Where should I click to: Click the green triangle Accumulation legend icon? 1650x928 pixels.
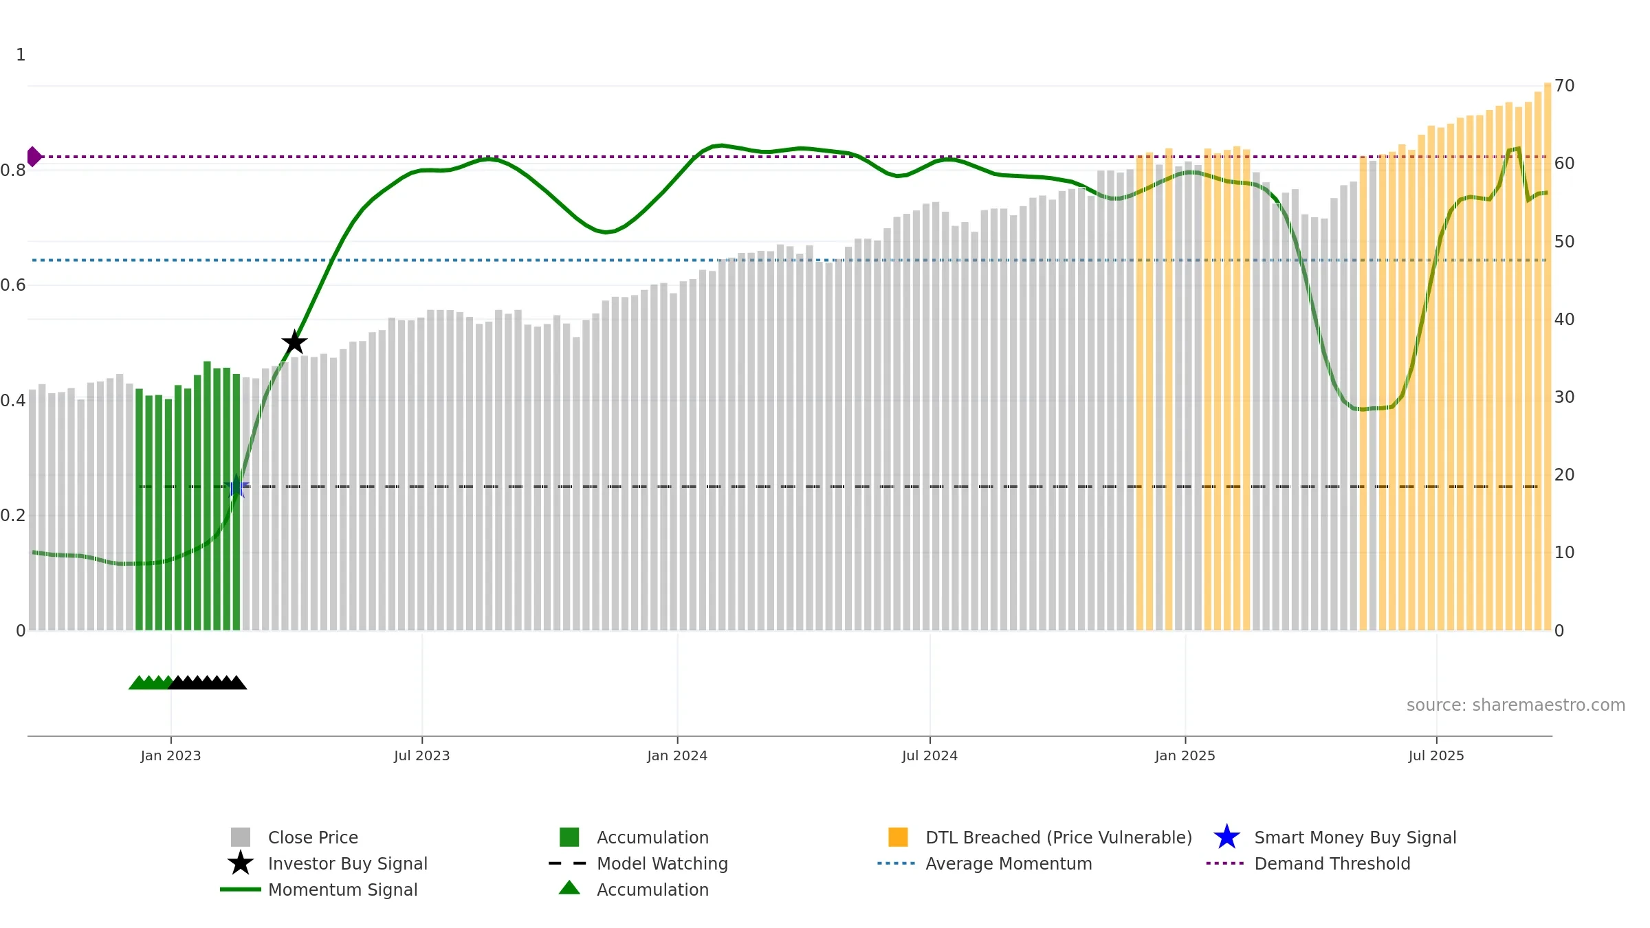click(569, 888)
